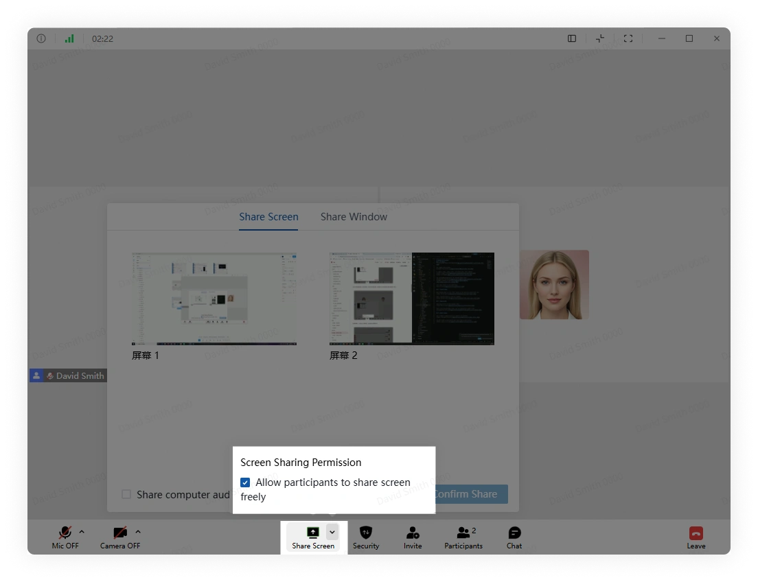The image size is (758, 582).
Task: Unmute the Mic OFF button
Action: click(65, 537)
